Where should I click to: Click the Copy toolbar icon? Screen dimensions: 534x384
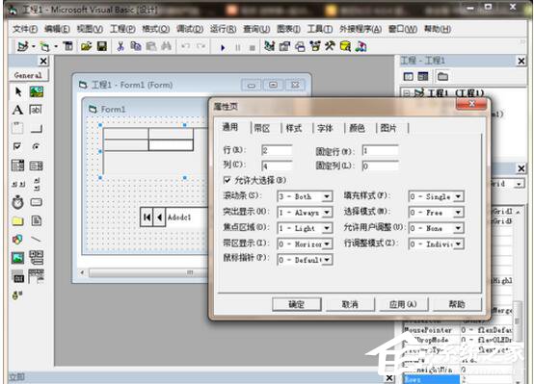136,46
